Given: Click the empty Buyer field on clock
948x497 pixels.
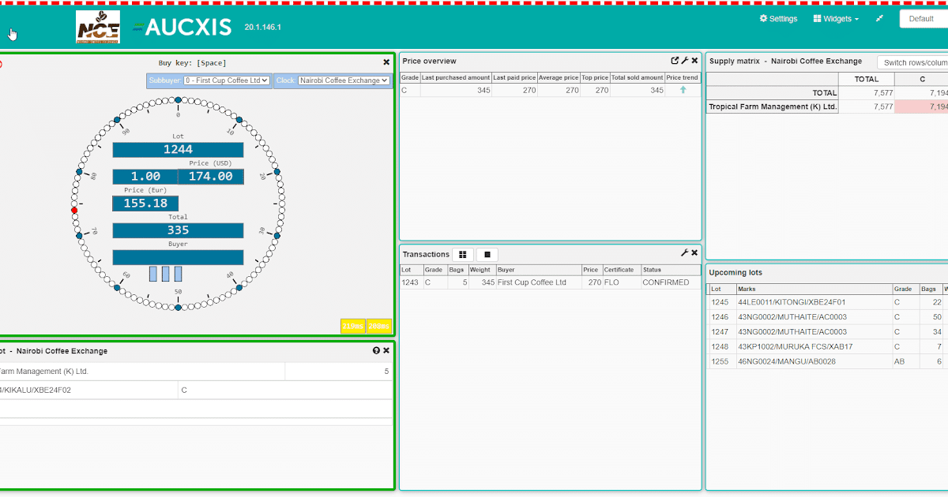Looking at the screenshot, I should tap(178, 257).
